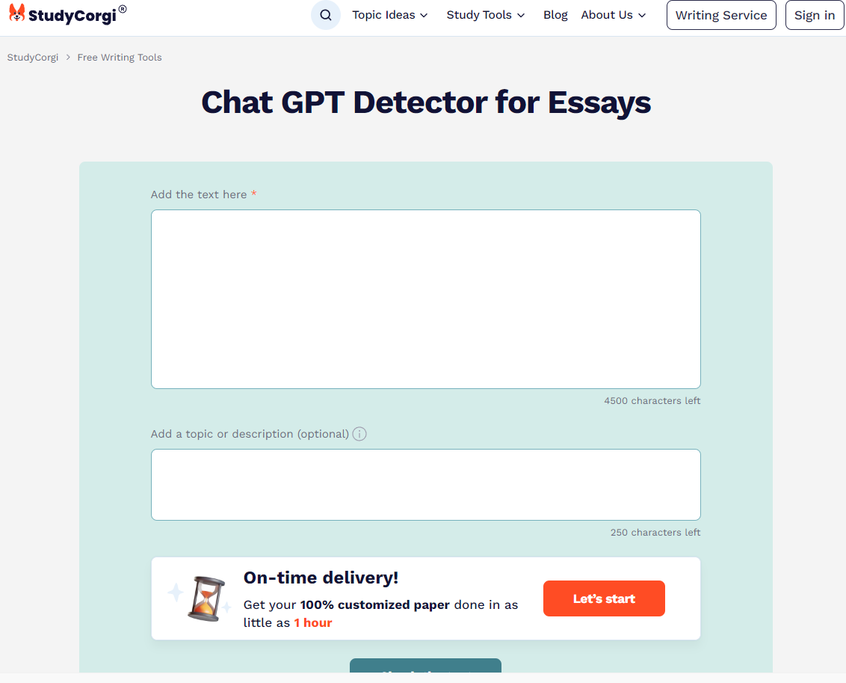This screenshot has height=683, width=846.
Task: Open the About Us dropdown menu
Action: coord(614,15)
